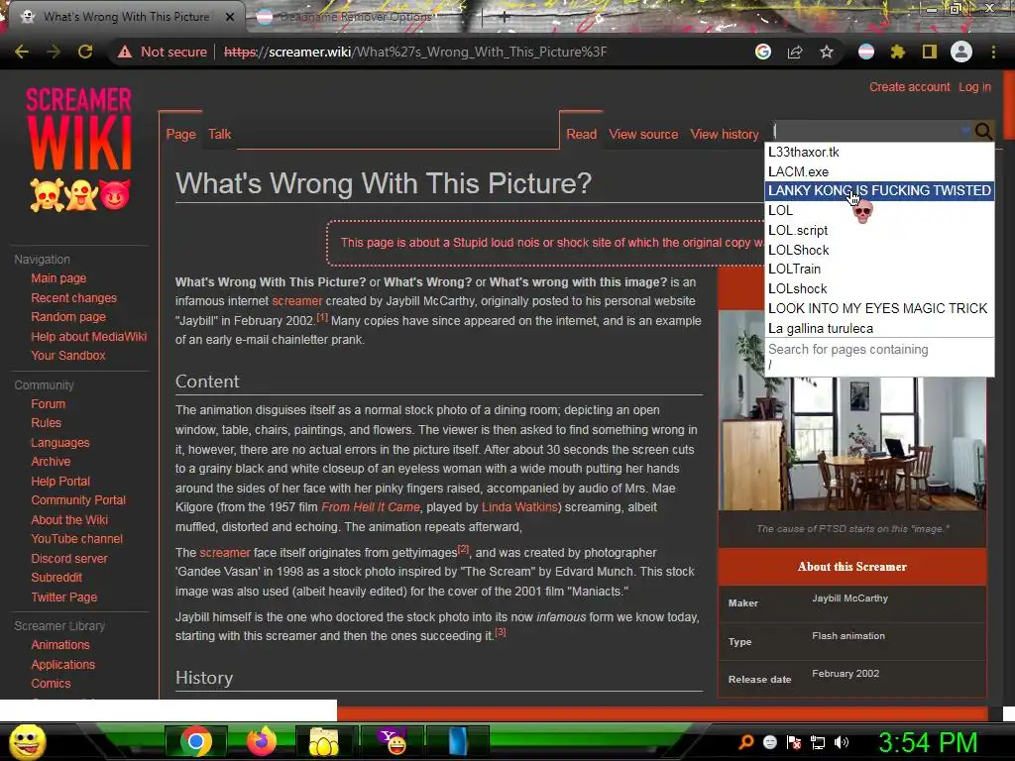Click into the wiki search input field
The width and height of the screenshot is (1015, 761).
point(870,132)
